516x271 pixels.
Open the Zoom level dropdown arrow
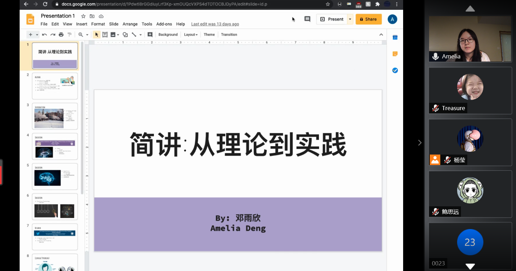[x=87, y=35]
